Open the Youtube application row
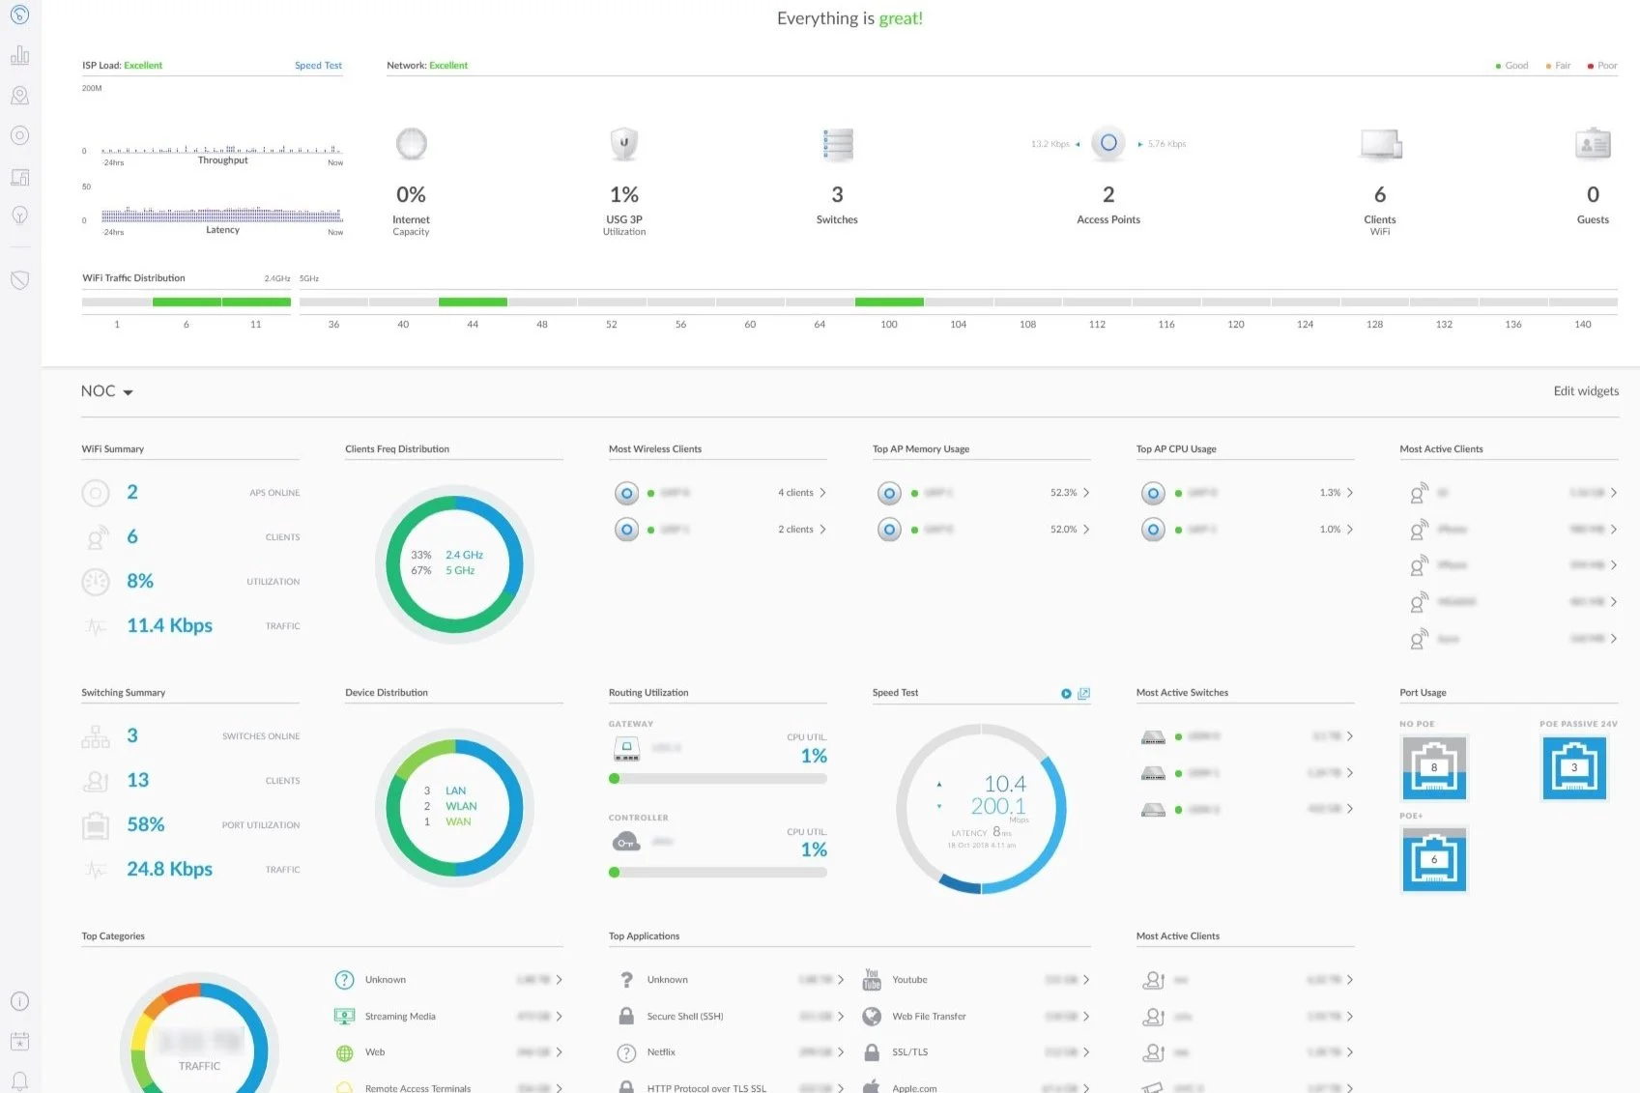The width and height of the screenshot is (1640, 1093). point(977,980)
